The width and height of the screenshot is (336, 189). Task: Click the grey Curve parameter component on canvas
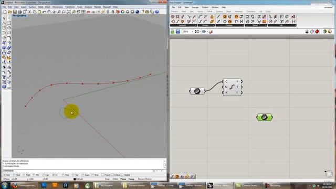pyautogui.click(x=197, y=91)
